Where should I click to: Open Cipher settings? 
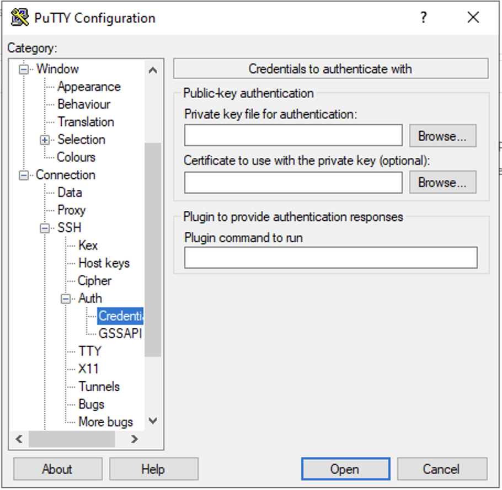(x=94, y=280)
